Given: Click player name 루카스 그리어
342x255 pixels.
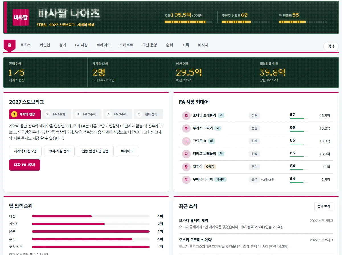Looking at the screenshot, I should tap(203, 128).
